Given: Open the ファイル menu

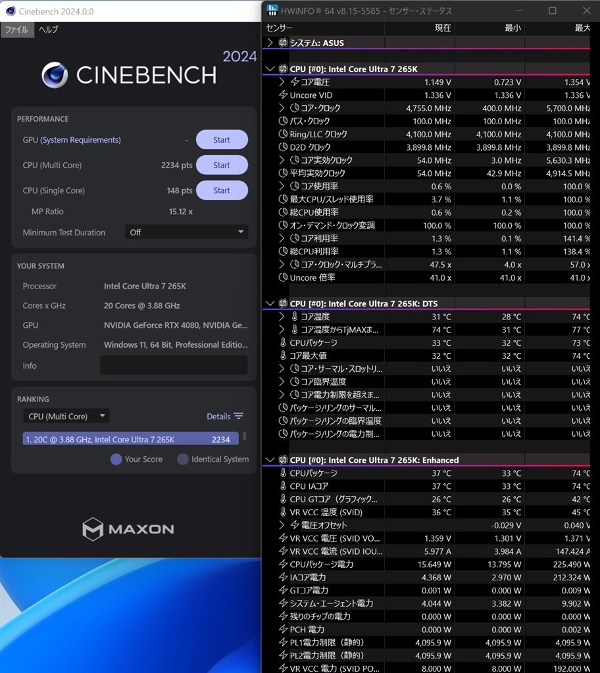Looking at the screenshot, I should pos(17,30).
